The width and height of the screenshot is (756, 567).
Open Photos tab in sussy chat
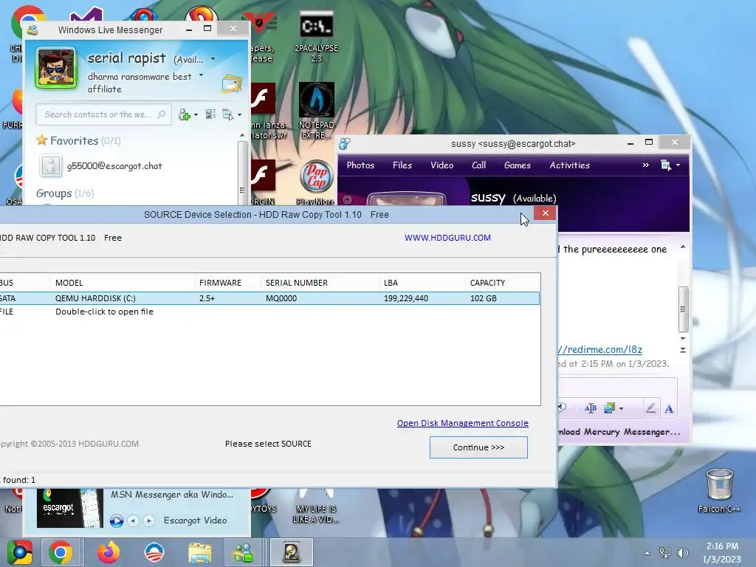coord(360,165)
